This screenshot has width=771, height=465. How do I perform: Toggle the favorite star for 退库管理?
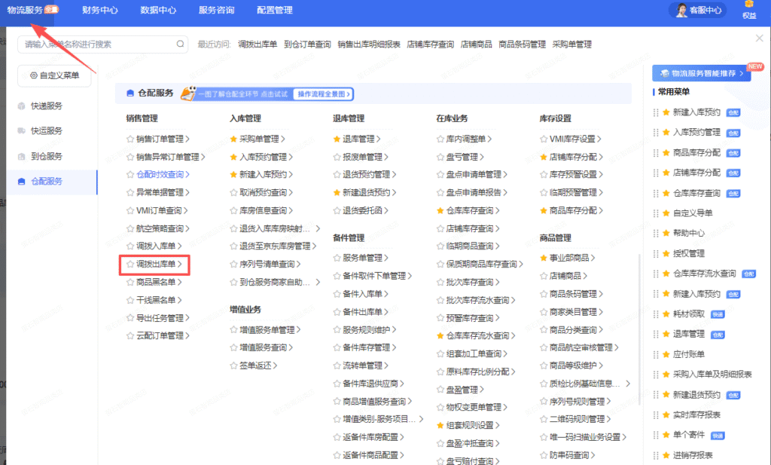pyautogui.click(x=337, y=139)
